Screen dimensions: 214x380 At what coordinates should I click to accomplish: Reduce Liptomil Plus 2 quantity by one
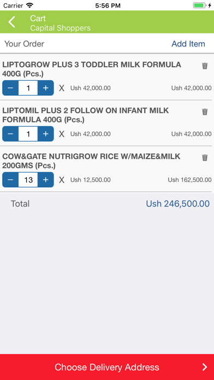(x=10, y=134)
